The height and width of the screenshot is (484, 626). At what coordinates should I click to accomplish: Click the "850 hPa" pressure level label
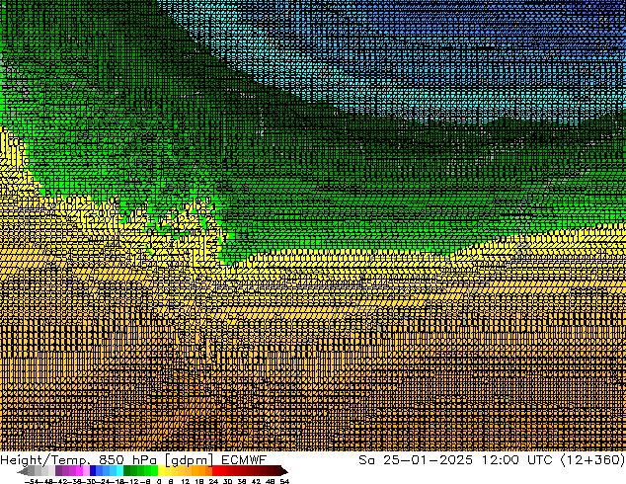tap(129, 460)
